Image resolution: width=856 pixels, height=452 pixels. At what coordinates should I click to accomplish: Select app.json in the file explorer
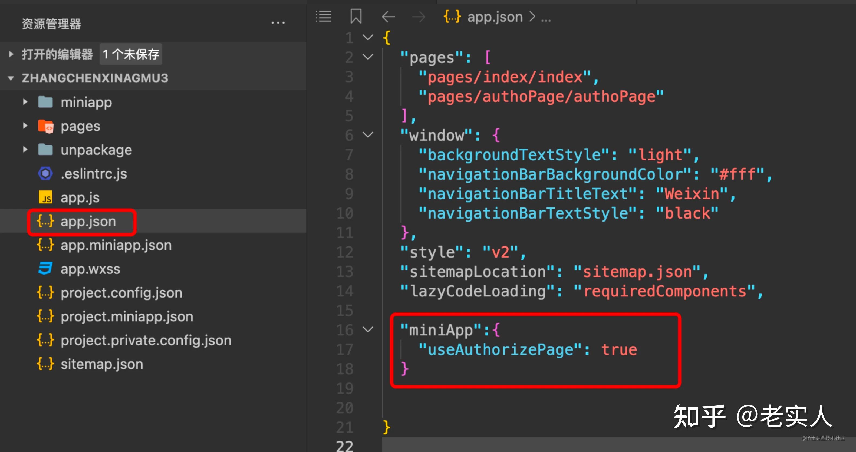(88, 221)
